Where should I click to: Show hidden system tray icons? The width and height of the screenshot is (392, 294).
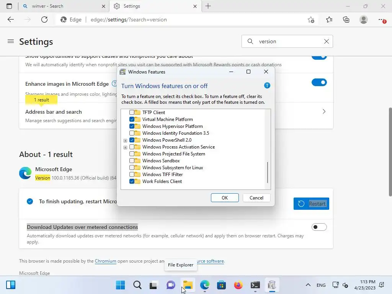[308, 285]
